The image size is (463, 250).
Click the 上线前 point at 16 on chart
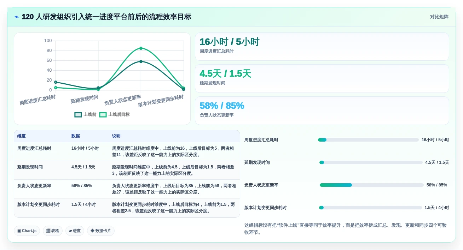click(x=56, y=82)
